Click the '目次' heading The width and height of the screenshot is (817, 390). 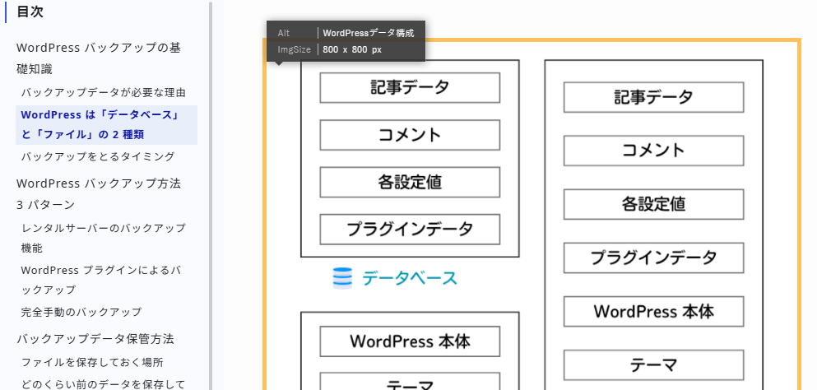[x=30, y=12]
